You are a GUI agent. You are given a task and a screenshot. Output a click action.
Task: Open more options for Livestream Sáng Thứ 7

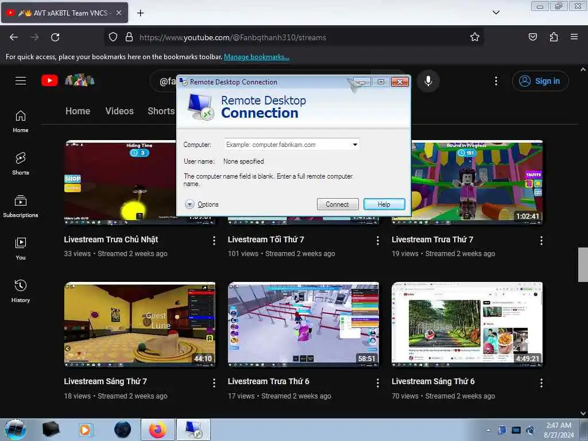point(214,383)
